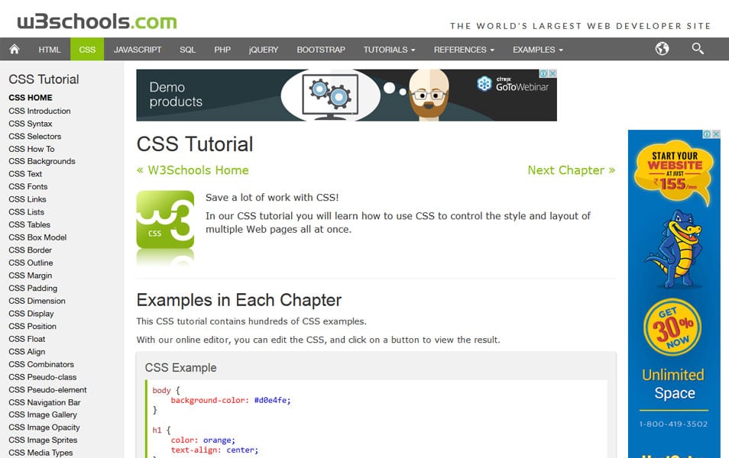Close the blue side advertisement
Screen dimensions: 729x458
click(716, 134)
